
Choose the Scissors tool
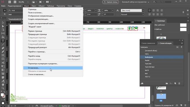point(3,63)
